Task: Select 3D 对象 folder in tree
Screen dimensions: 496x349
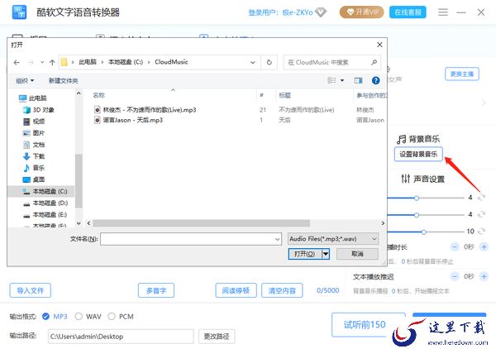Action: (39, 110)
